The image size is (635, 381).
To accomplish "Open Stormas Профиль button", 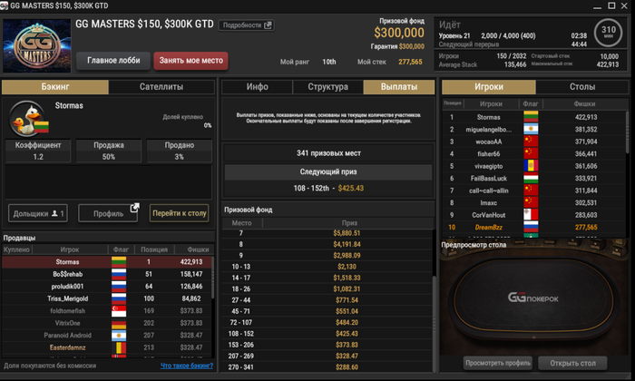I will [x=108, y=213].
